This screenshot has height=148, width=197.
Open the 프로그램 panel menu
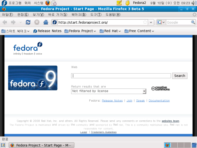(15, 3)
